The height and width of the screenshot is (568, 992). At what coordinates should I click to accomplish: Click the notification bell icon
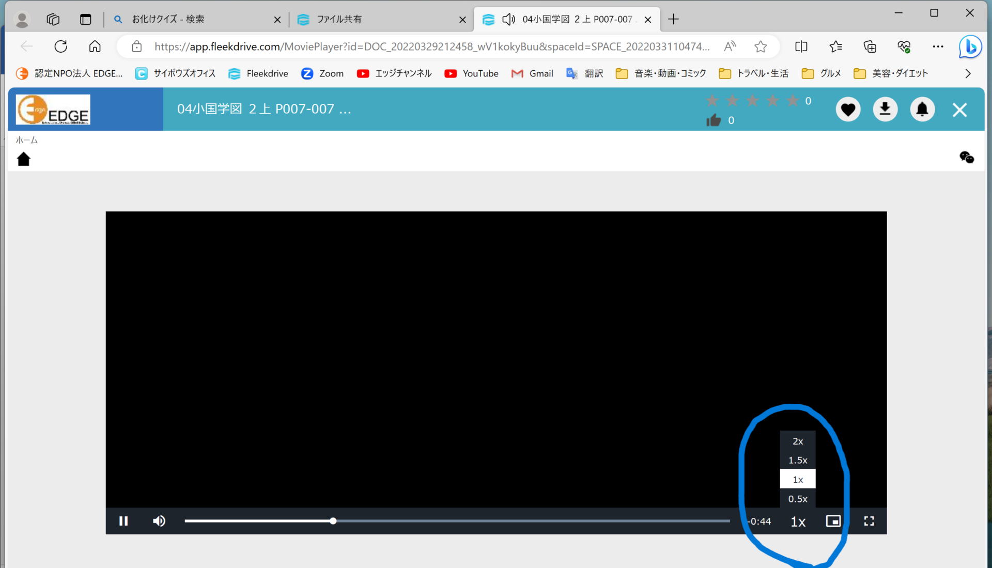point(922,109)
